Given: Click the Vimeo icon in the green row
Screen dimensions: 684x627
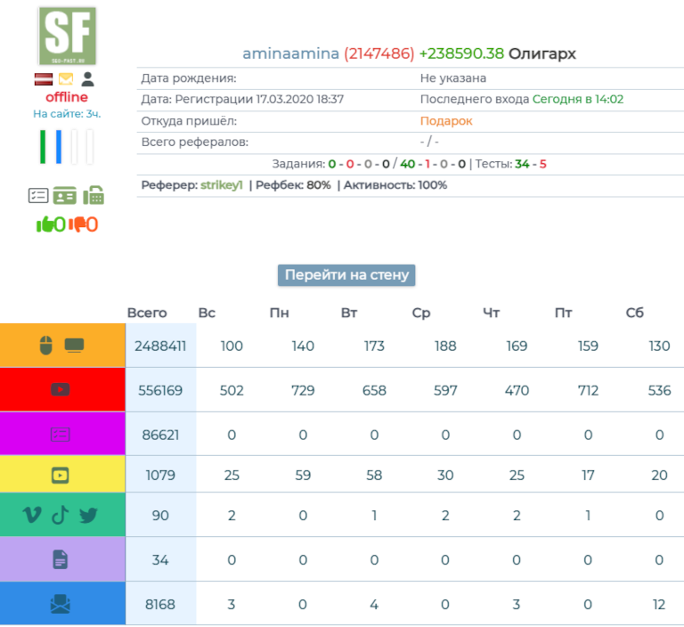Looking at the screenshot, I should tap(31, 515).
